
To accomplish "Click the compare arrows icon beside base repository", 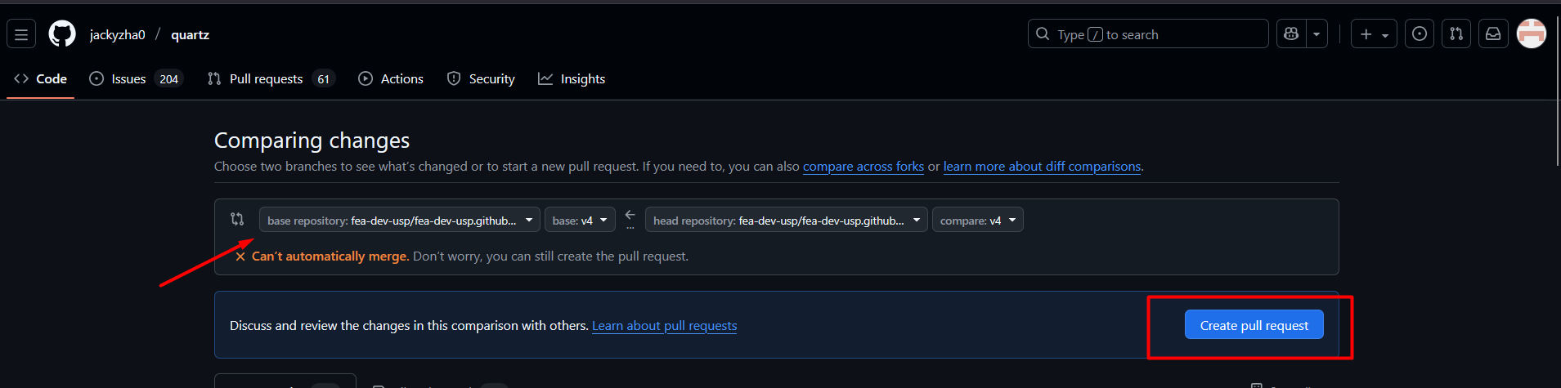I will click(x=237, y=219).
